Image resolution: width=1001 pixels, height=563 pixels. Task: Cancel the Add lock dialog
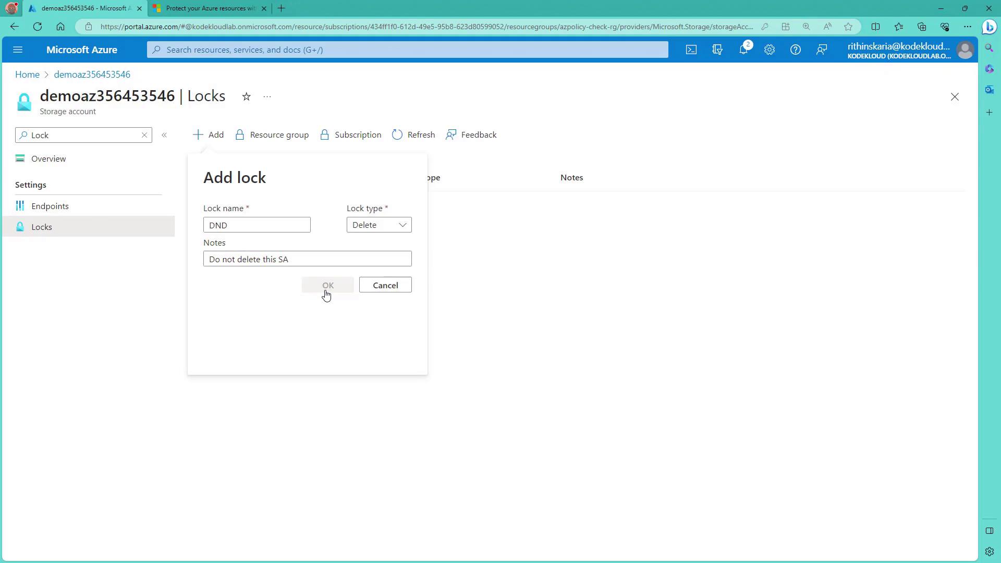385,285
